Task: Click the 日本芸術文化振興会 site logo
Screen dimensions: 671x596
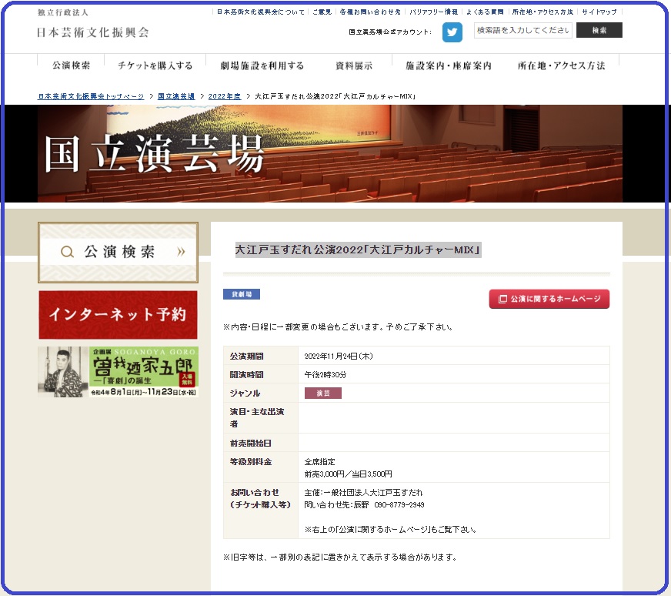Action: [x=93, y=32]
